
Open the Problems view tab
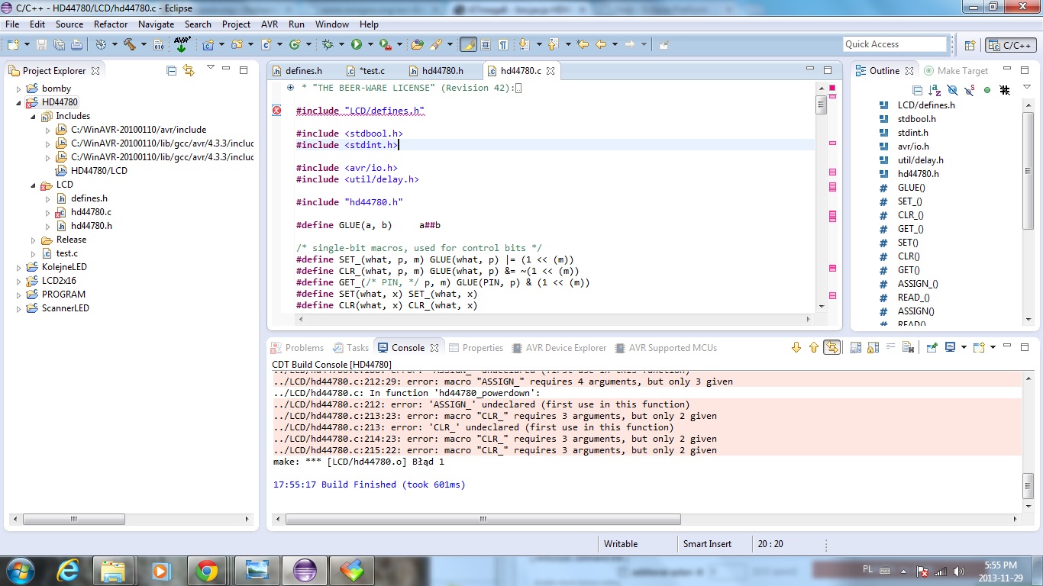(298, 348)
